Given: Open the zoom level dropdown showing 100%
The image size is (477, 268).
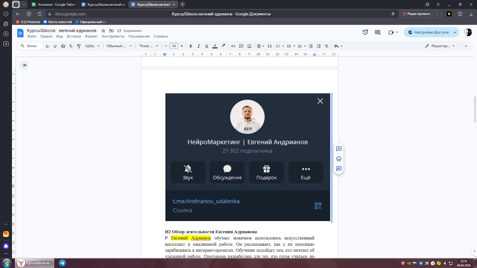Looking at the screenshot, I should 92,46.
